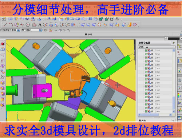Uncheck body (138) visibility checkbox
The height and width of the screenshot is (138, 182).
[146, 79]
